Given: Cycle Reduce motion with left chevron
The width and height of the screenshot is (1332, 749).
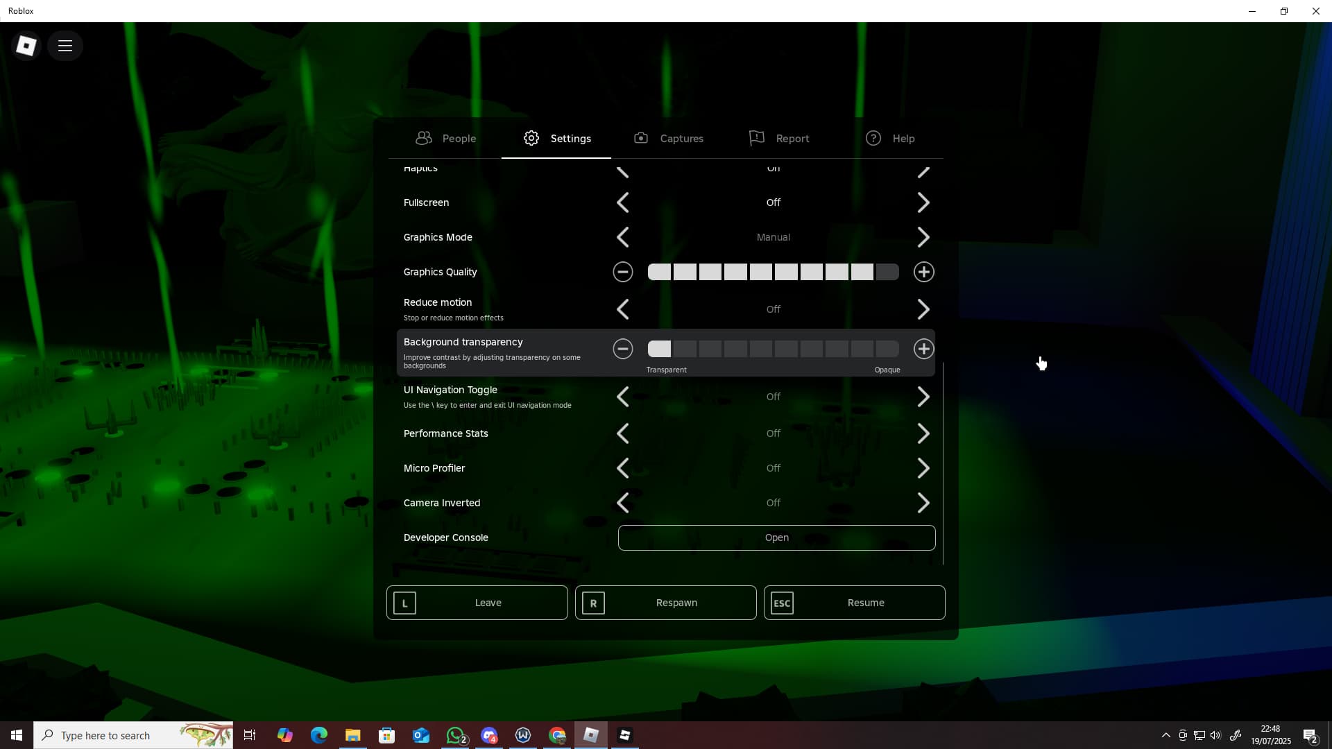Looking at the screenshot, I should [x=622, y=309].
